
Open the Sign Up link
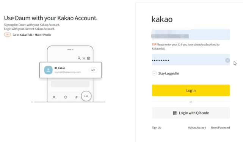[x=157, y=128]
